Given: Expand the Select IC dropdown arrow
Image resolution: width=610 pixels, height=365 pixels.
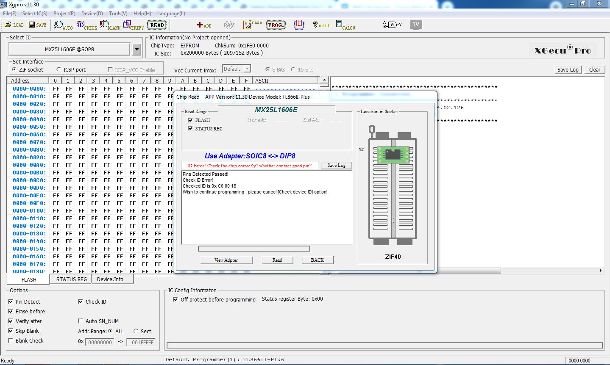Looking at the screenshot, I should (x=136, y=50).
